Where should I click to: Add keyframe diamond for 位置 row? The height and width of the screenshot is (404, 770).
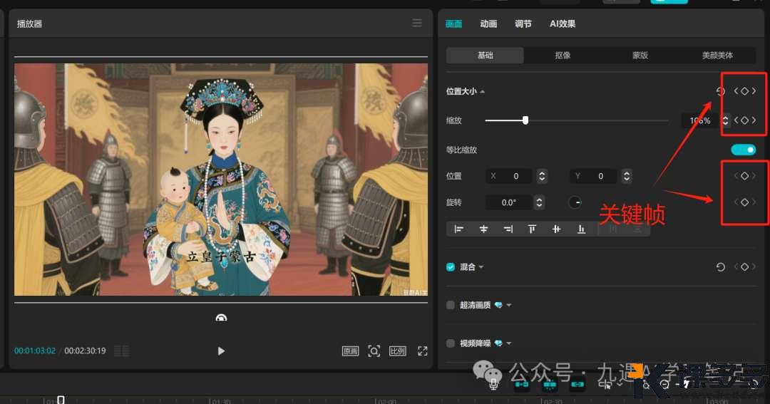point(745,176)
